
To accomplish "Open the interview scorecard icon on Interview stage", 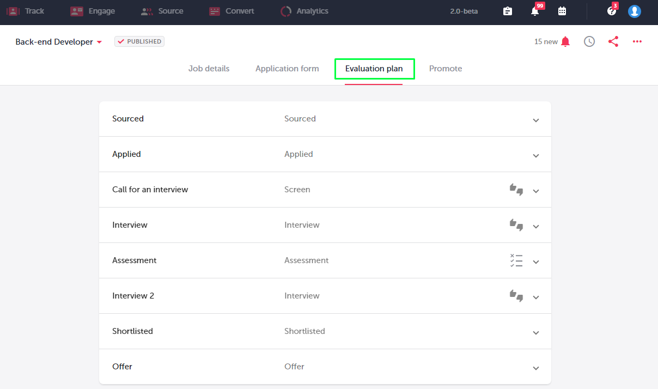I will 516,225.
